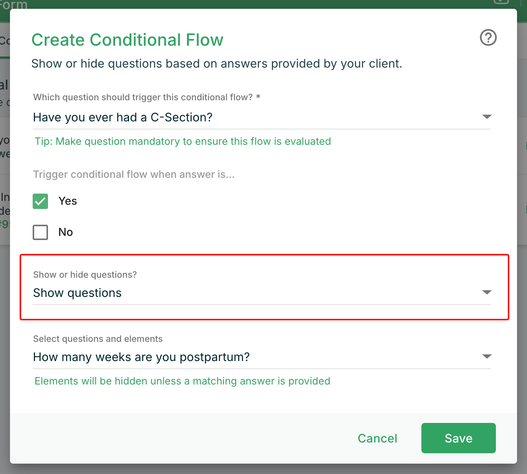Click "Elements will be hidden unless" helper text

tap(182, 381)
